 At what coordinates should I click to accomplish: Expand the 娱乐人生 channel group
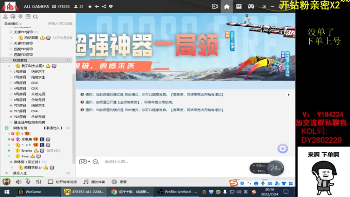[x=7, y=173]
